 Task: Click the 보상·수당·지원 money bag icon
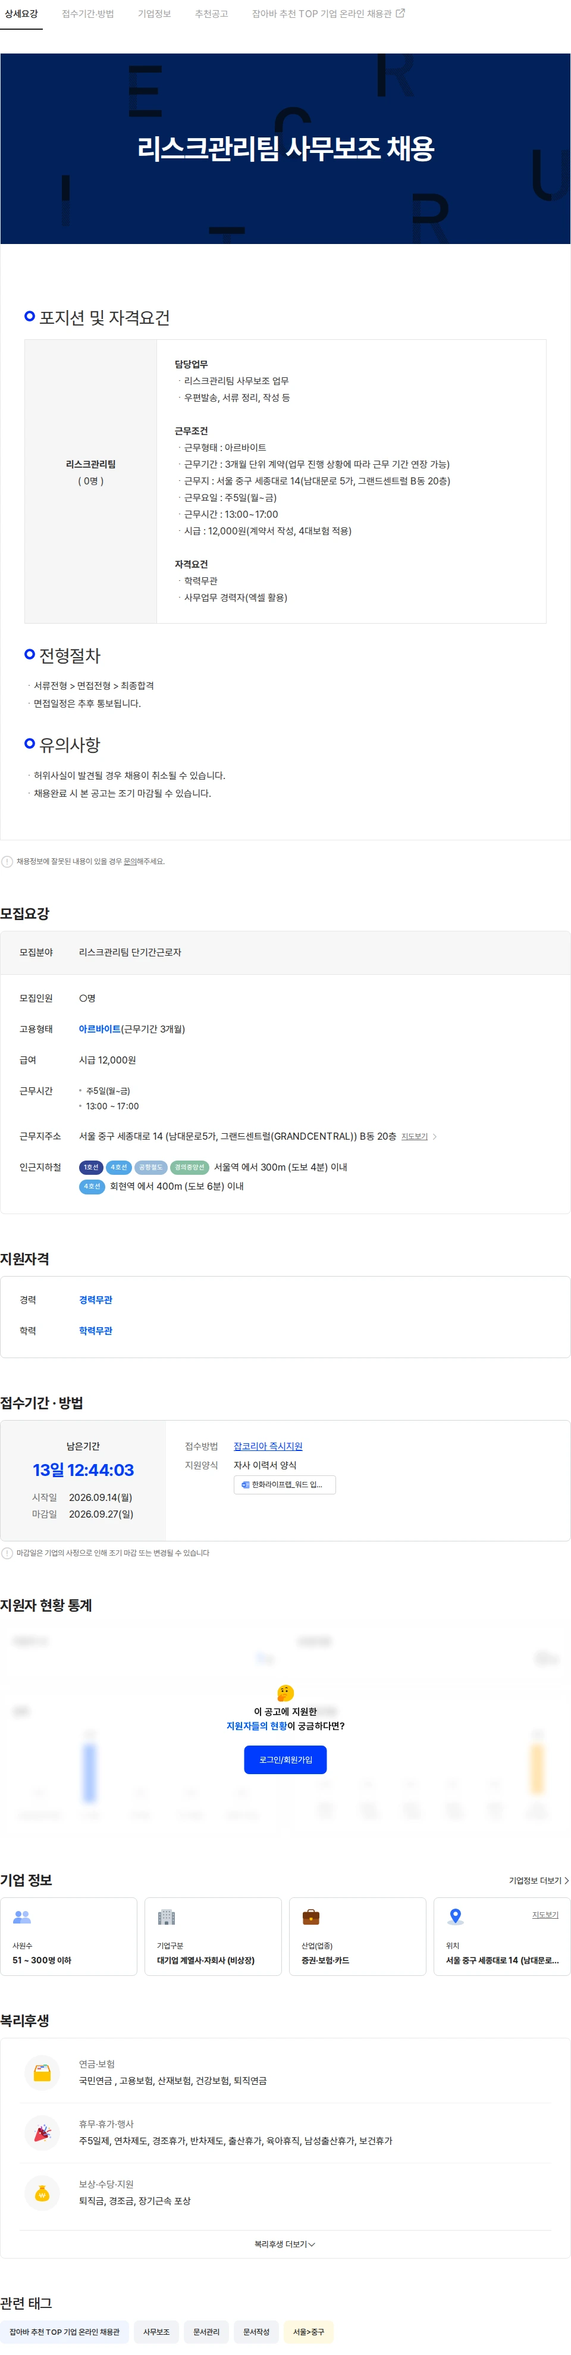click(42, 2193)
